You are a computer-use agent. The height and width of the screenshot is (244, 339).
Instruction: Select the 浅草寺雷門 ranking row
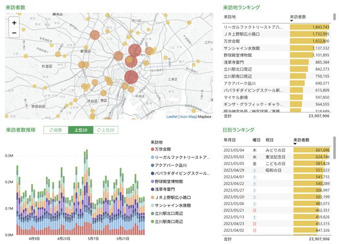point(276,62)
